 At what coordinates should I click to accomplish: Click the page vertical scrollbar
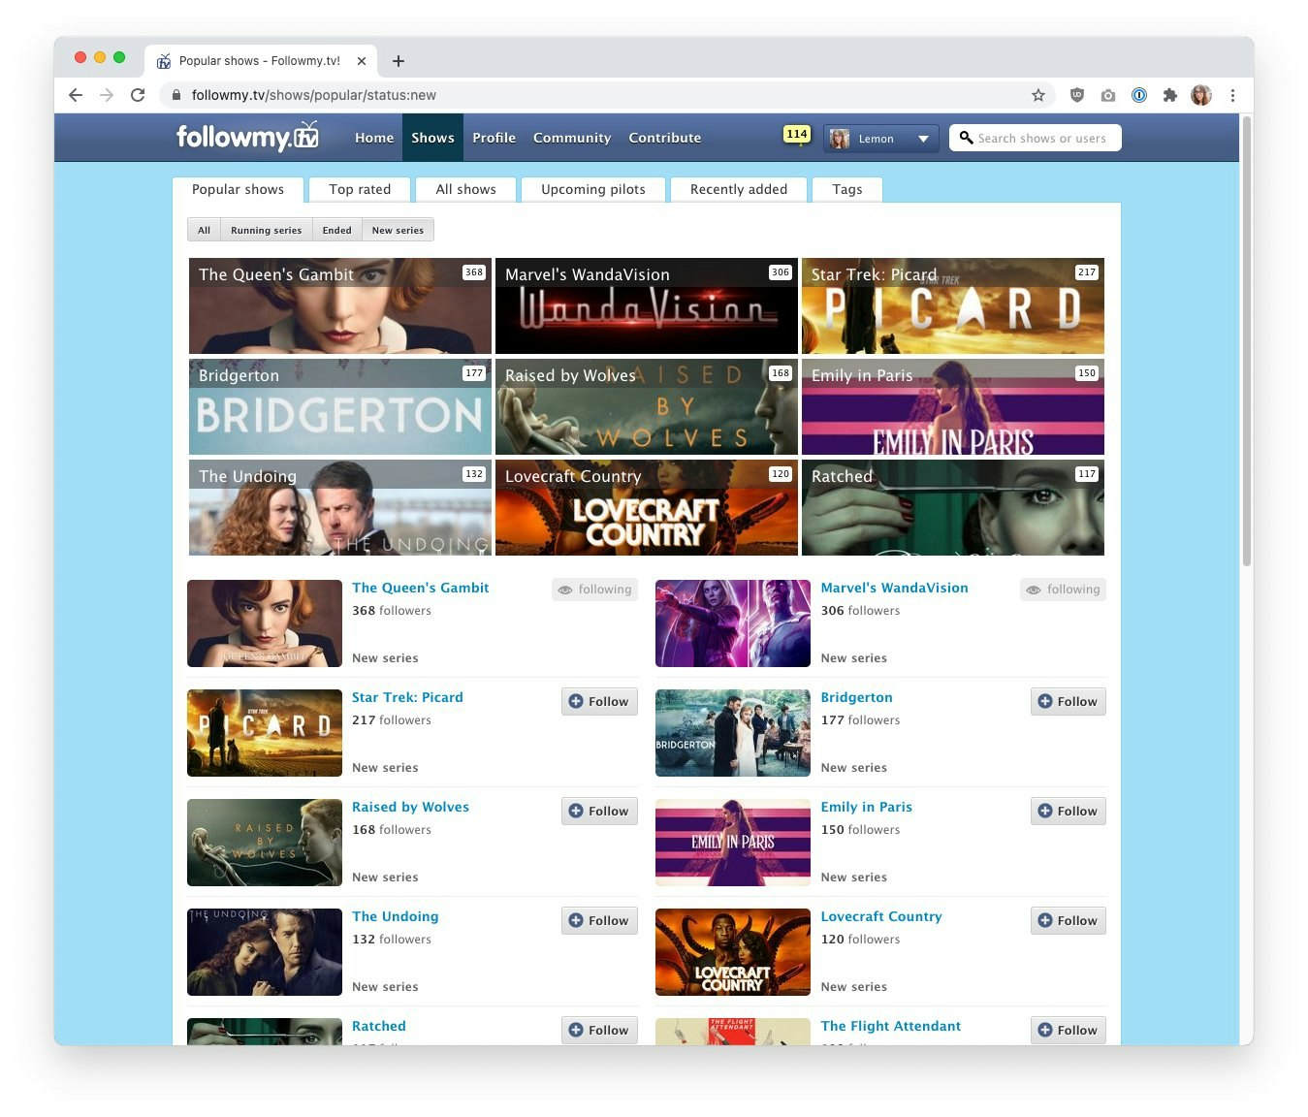pyautogui.click(x=1246, y=341)
